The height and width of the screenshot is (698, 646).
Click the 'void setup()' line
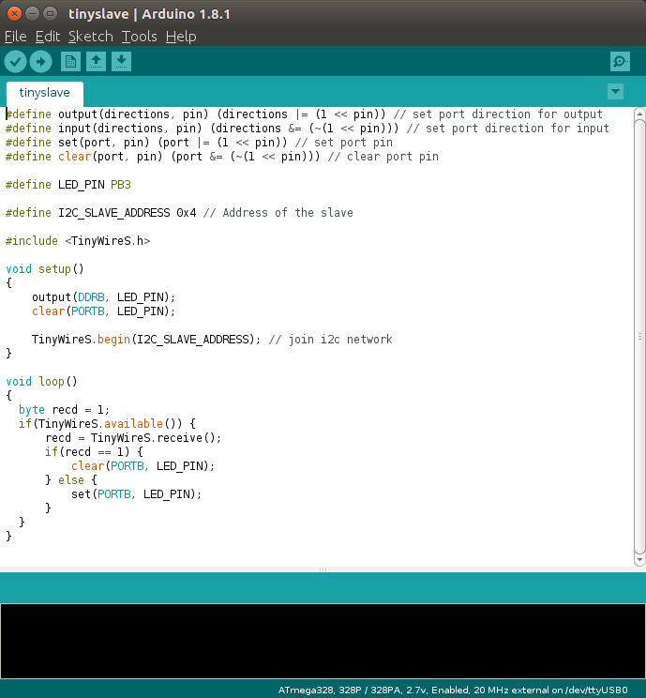(x=44, y=269)
